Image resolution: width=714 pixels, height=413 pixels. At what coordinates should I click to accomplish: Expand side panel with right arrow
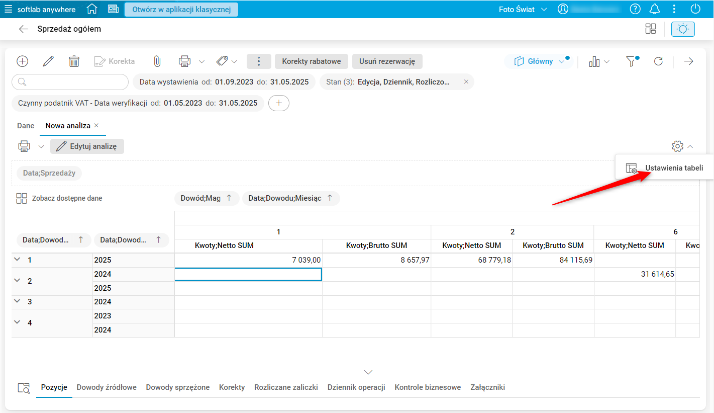(x=688, y=61)
